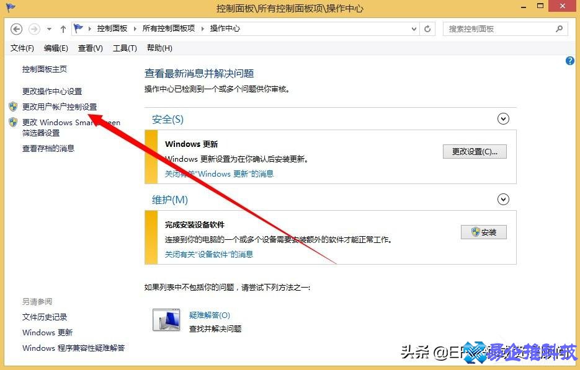Click the 更改设置(C)... button

coord(475,151)
